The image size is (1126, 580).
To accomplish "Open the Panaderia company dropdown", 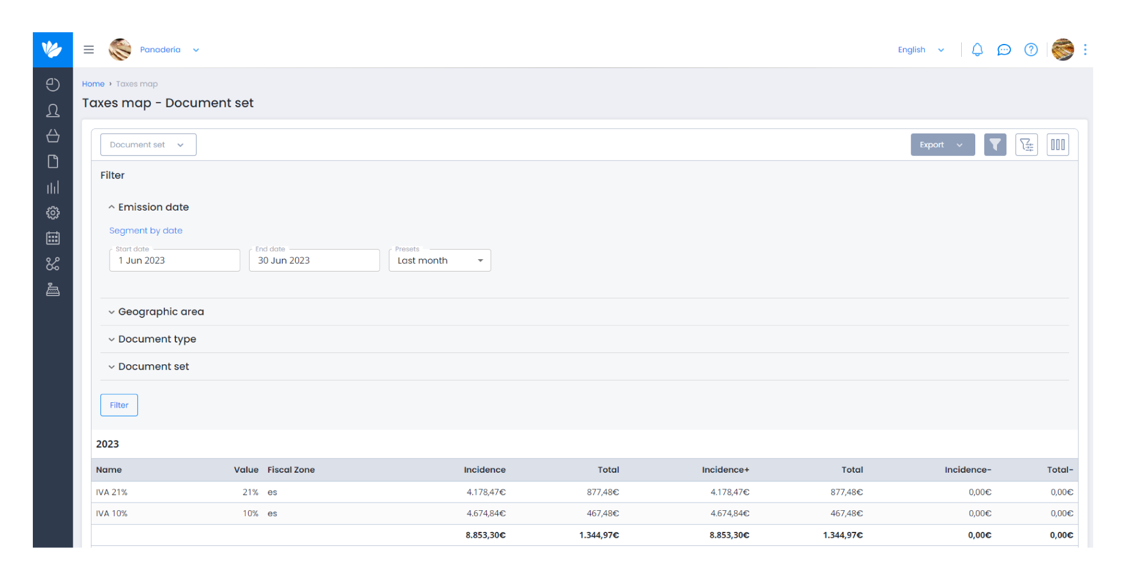I will tap(170, 50).
